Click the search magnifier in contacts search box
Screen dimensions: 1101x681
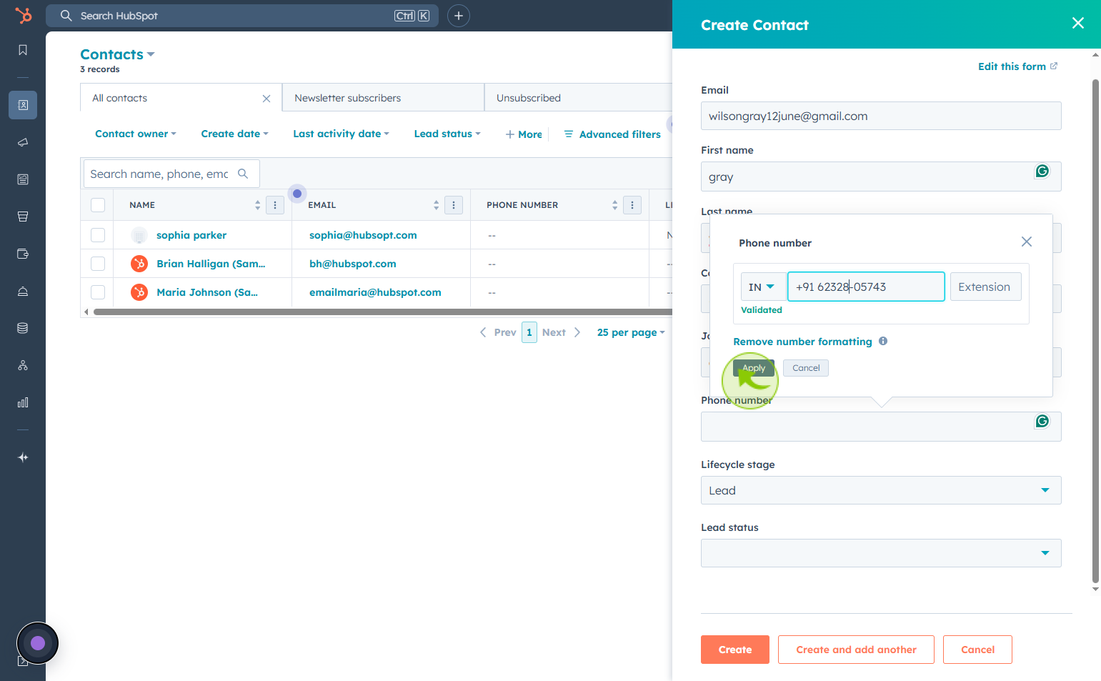tap(243, 174)
